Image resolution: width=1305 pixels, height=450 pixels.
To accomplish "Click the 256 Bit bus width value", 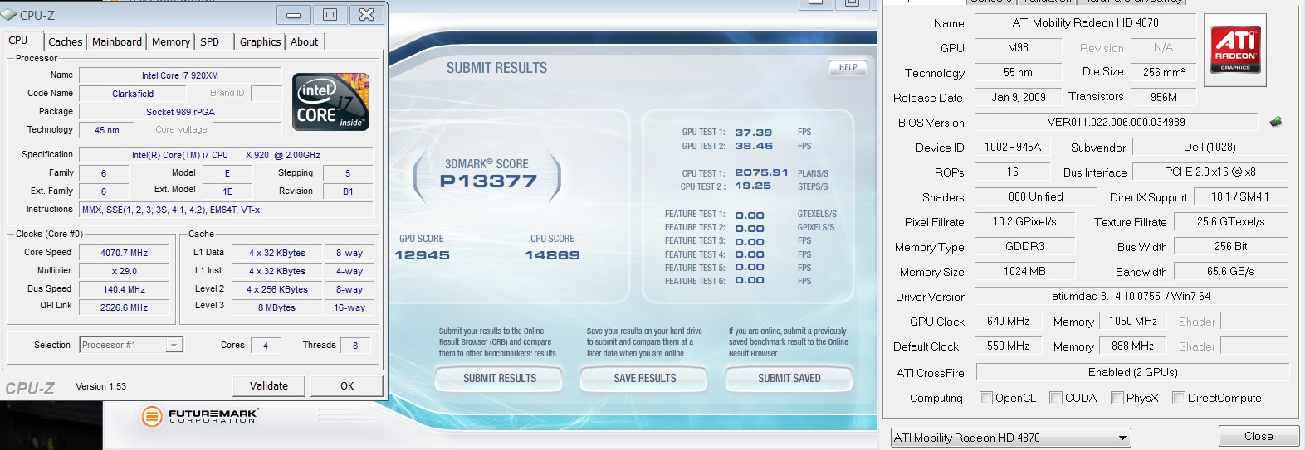I will (x=1230, y=246).
